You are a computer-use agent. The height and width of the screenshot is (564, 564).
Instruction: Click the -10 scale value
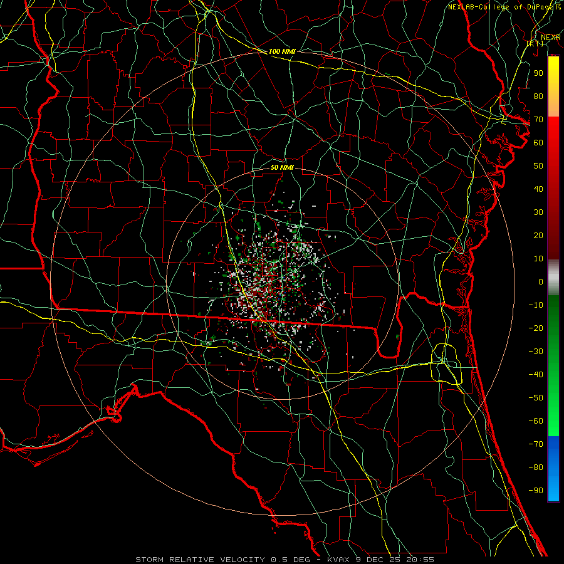tap(536, 305)
